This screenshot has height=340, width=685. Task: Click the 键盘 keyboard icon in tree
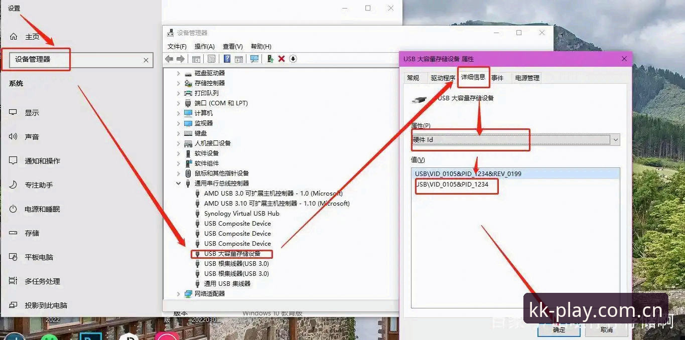click(x=188, y=133)
